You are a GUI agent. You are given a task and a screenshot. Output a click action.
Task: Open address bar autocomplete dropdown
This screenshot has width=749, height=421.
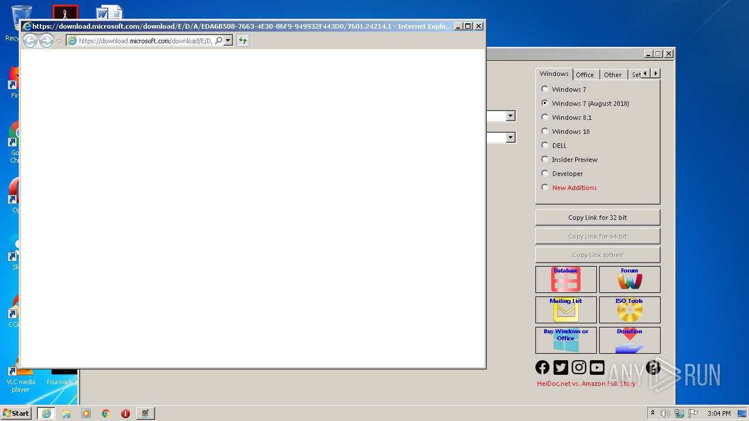click(x=228, y=41)
